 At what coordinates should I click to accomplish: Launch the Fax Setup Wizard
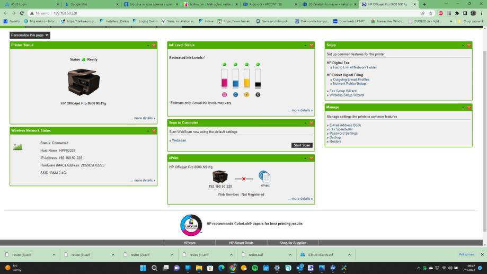[343, 91]
